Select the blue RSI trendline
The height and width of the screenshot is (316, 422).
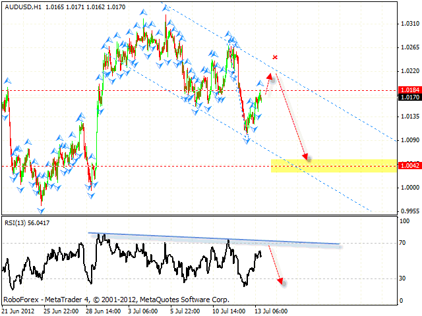218,239
